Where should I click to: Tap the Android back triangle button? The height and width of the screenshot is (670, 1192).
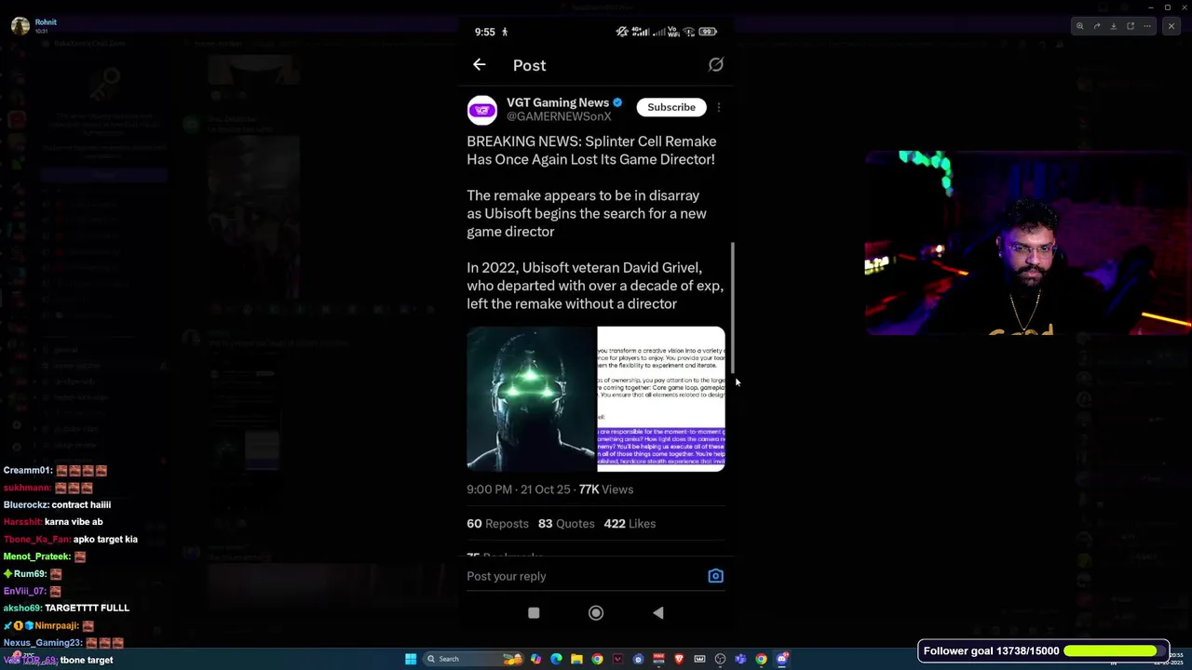pos(658,613)
